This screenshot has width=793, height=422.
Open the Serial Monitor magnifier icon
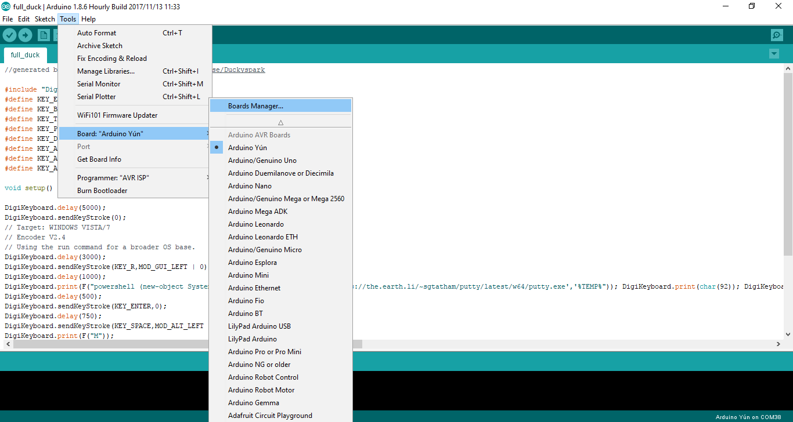tap(777, 35)
